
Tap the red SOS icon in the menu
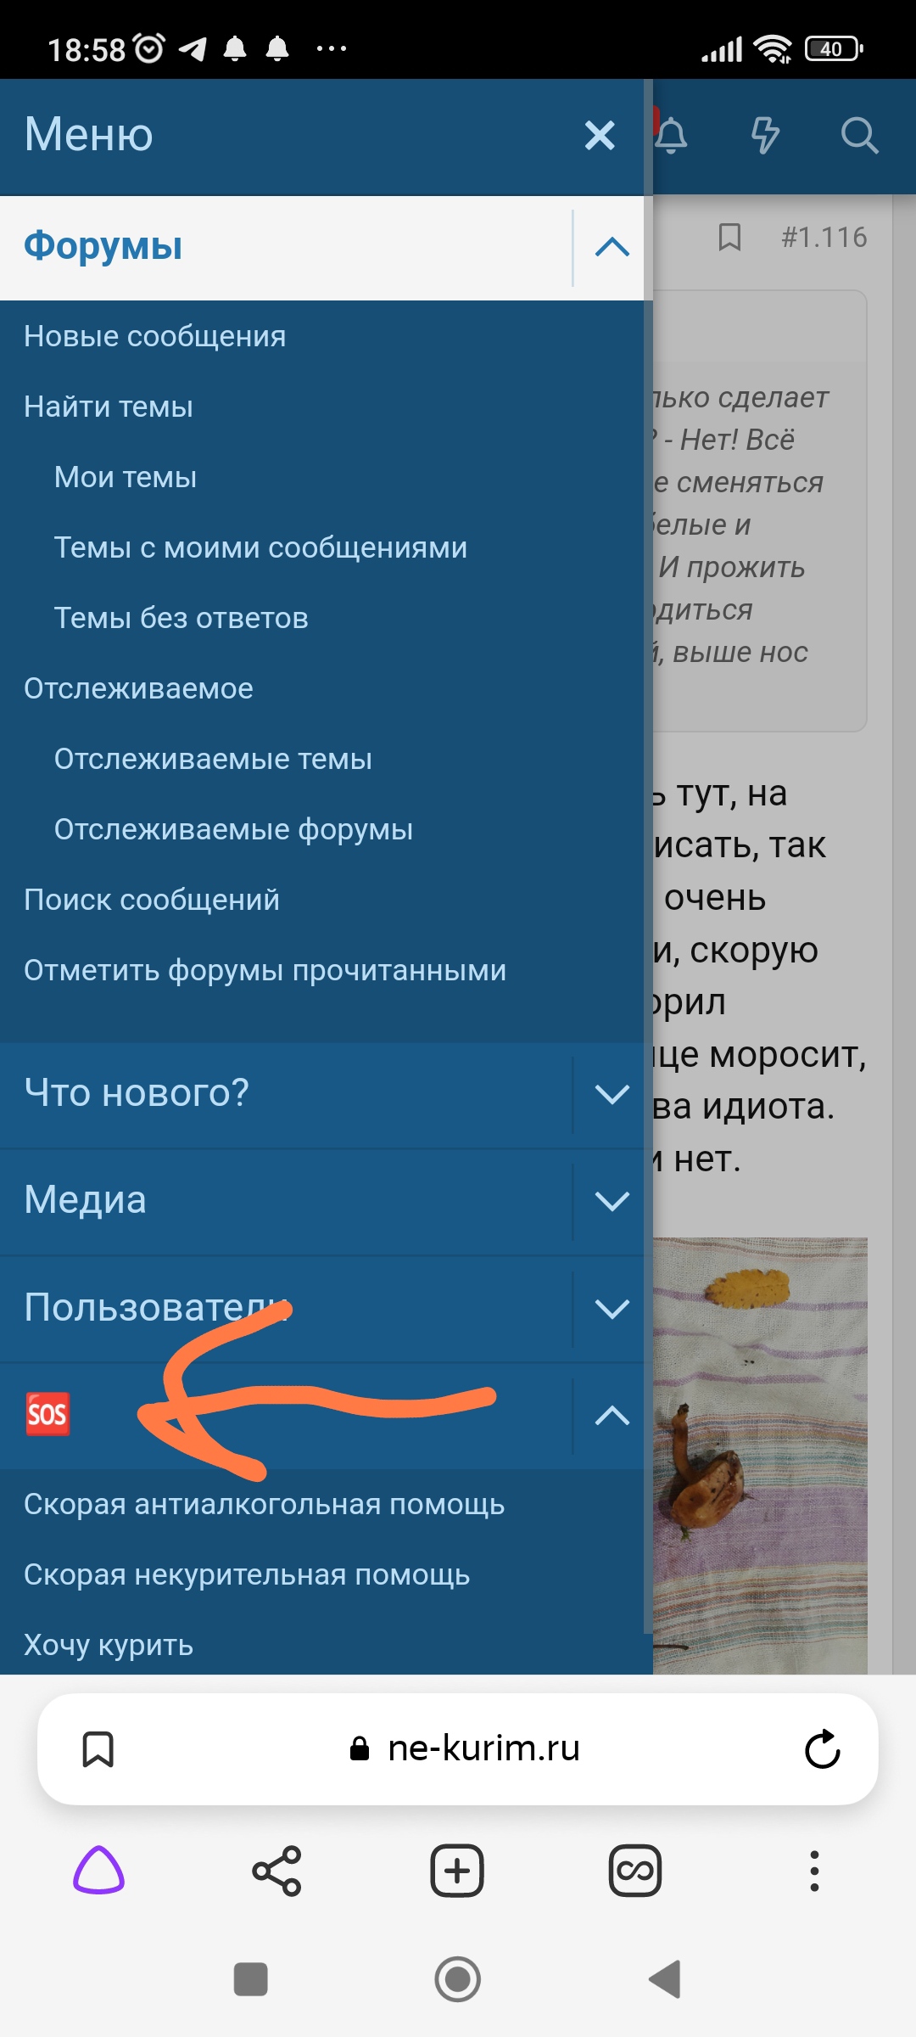tap(47, 1414)
